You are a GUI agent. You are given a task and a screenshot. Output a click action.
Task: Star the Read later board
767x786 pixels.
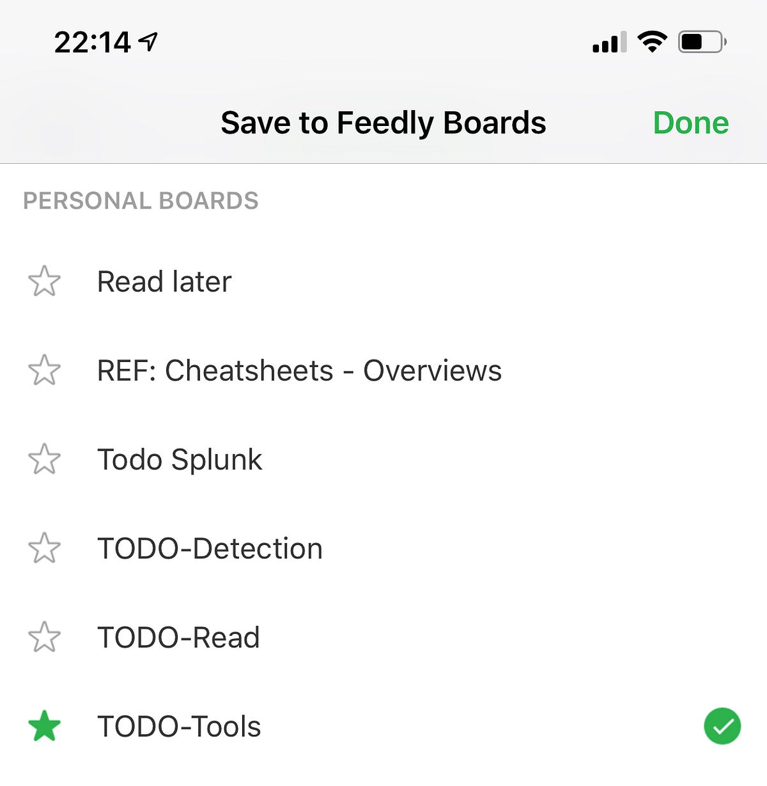coord(44,281)
